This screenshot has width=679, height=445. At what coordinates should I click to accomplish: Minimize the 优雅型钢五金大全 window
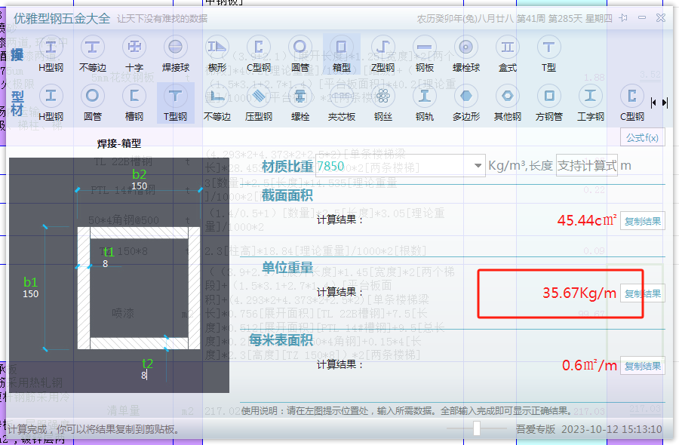point(642,18)
